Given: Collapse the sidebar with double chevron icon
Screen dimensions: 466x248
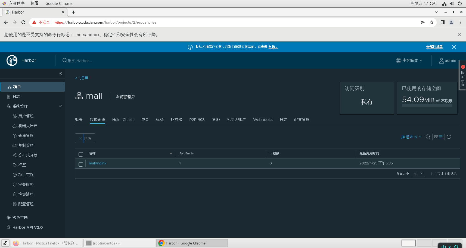Looking at the screenshot, I should (60, 74).
